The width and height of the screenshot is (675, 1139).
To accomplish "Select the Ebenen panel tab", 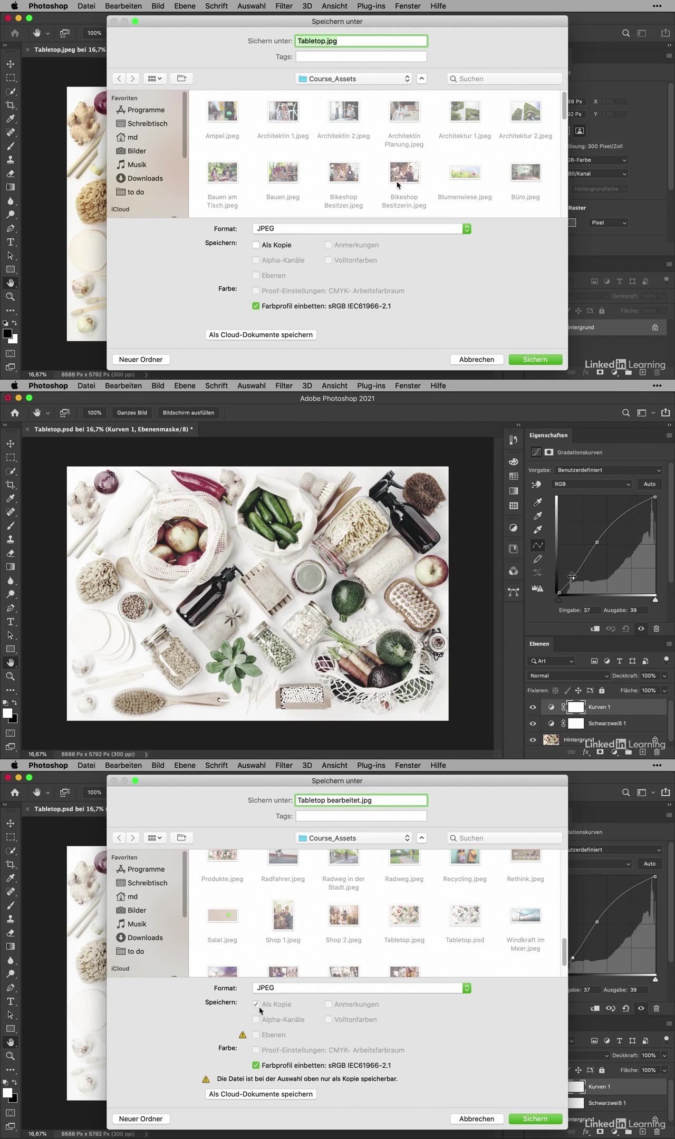I will [x=539, y=644].
